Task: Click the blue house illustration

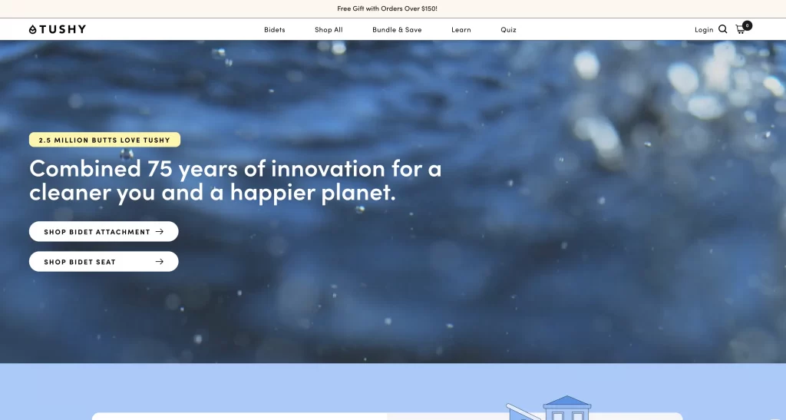Action: click(x=566, y=408)
